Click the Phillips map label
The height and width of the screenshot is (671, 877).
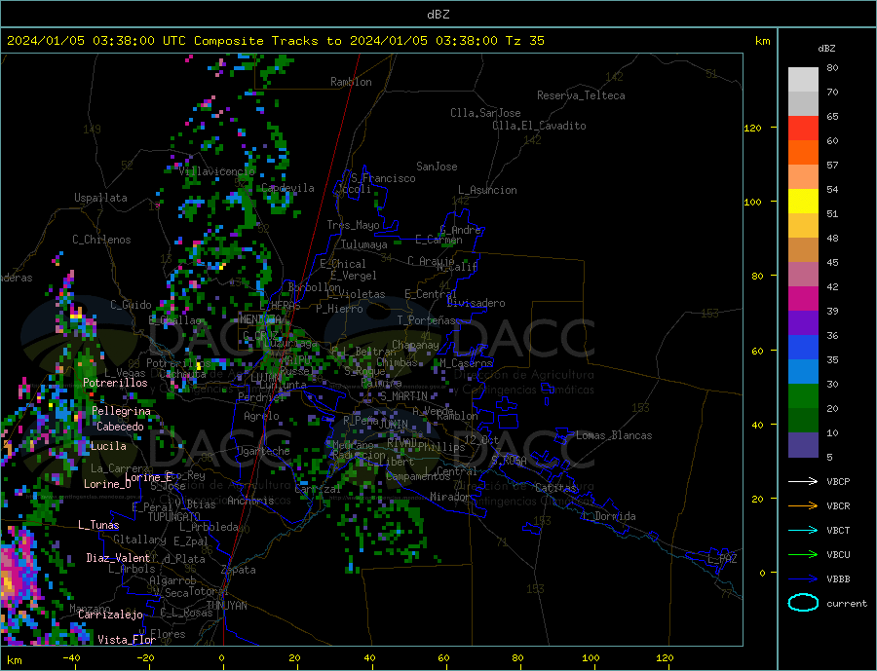coord(441,447)
